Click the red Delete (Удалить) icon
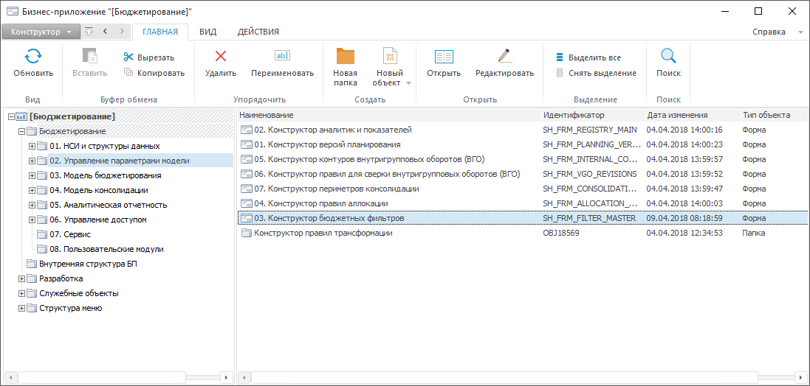The height and width of the screenshot is (386, 810). (220, 57)
